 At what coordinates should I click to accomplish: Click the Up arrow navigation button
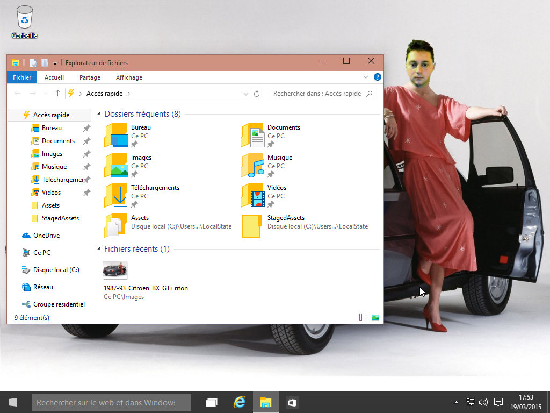click(58, 94)
